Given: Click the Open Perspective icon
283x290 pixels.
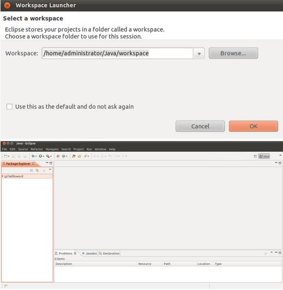Looking at the screenshot, I should [x=255, y=156].
